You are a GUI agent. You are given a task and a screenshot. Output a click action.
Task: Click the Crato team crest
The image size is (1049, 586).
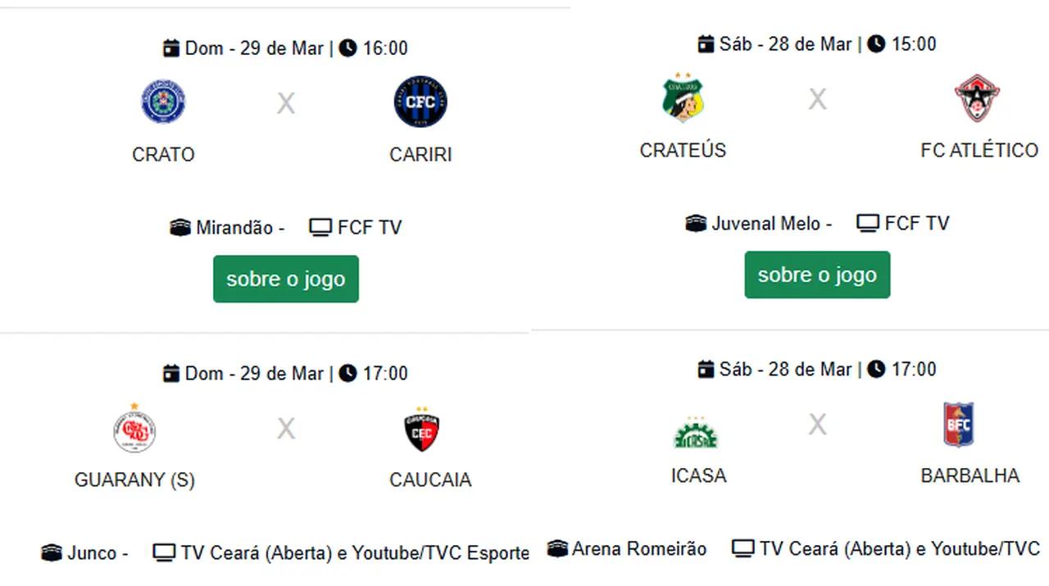(x=163, y=102)
